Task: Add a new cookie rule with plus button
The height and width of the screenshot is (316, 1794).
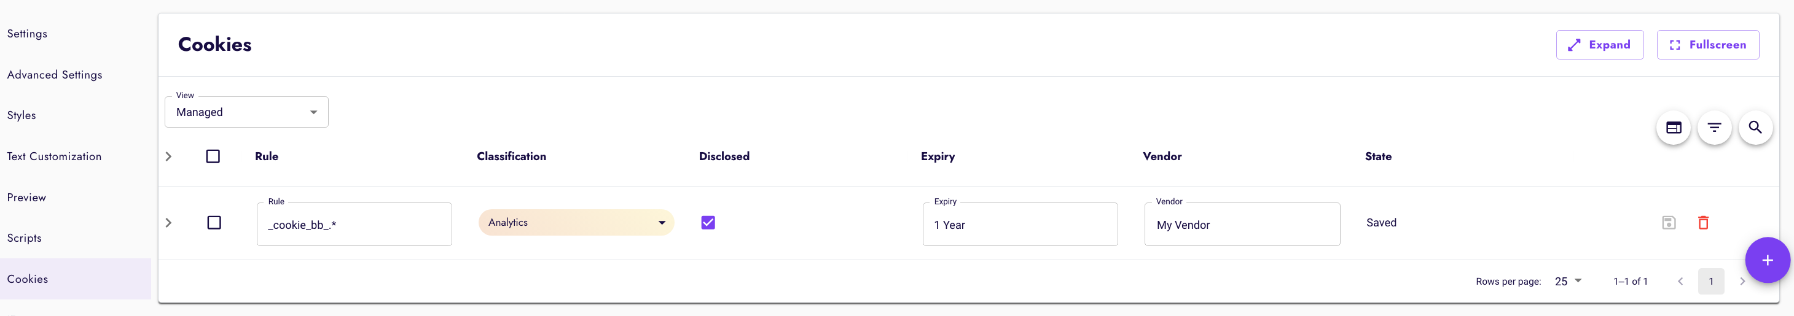Action: click(1768, 260)
